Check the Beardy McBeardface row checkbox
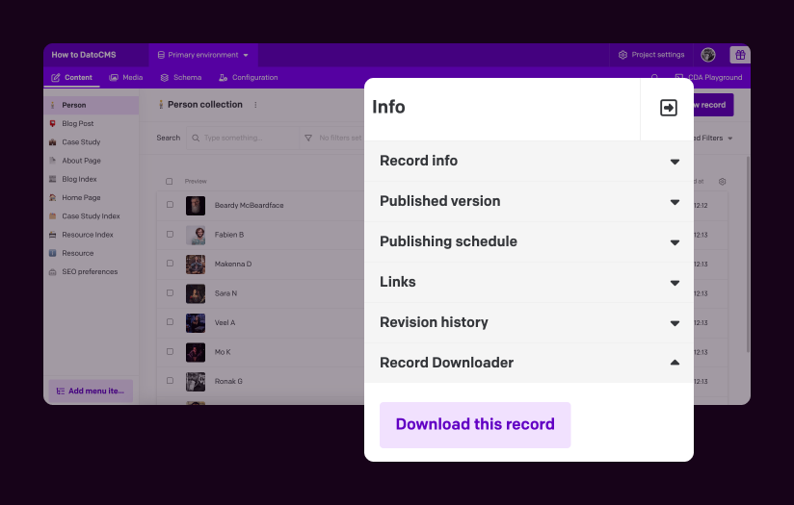The image size is (794, 505). point(170,205)
